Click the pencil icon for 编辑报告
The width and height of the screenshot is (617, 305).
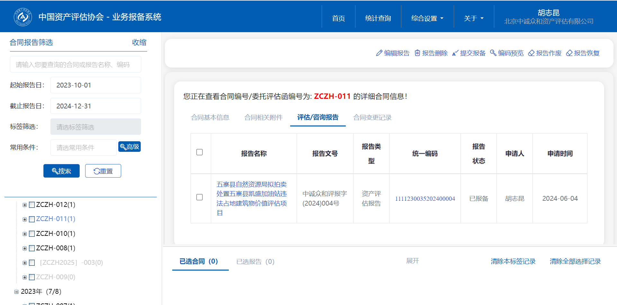coord(379,53)
